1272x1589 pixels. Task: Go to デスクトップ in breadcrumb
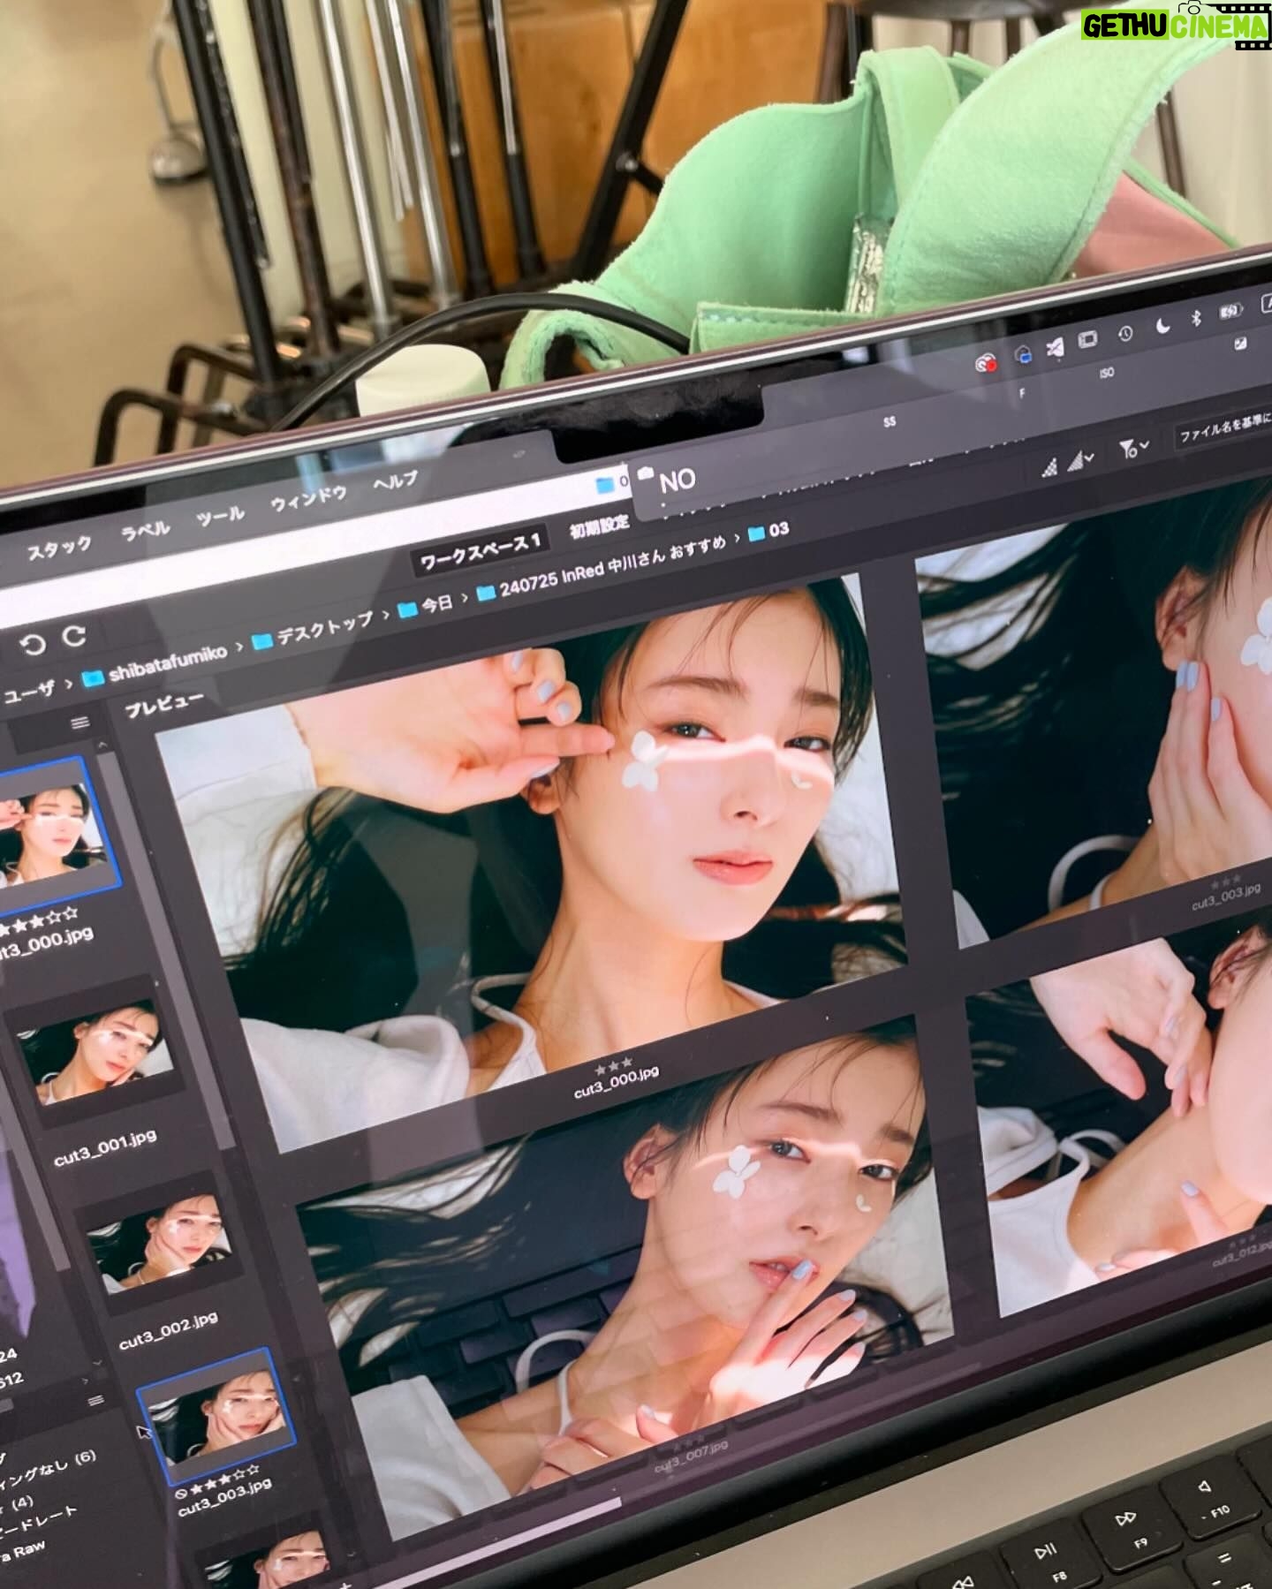pyautogui.click(x=324, y=628)
